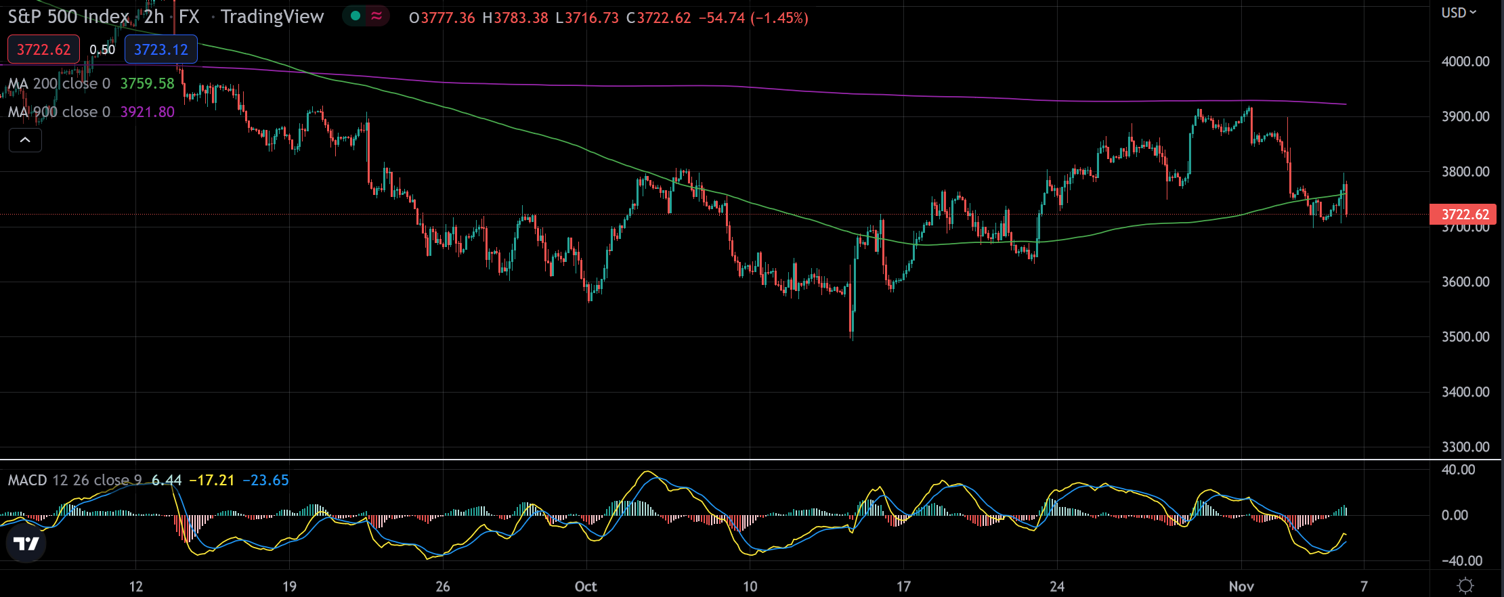Click the Oct date label on time axis
The width and height of the screenshot is (1504, 597).
point(586,586)
